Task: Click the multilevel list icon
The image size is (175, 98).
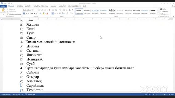Action: click(60, 10)
